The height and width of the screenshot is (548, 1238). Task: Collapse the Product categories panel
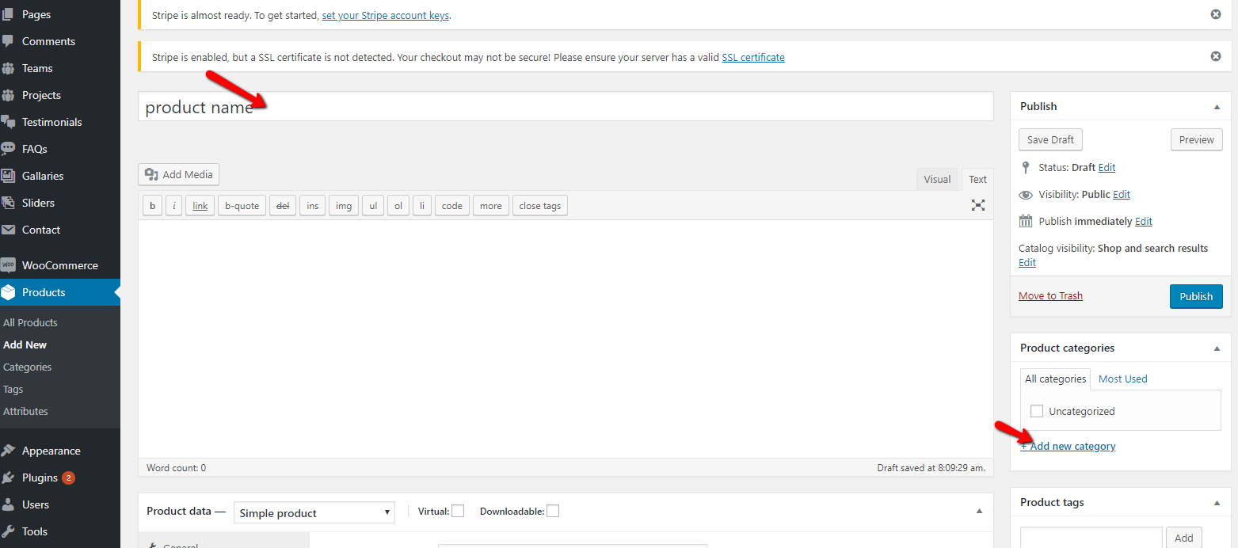[x=1217, y=348]
